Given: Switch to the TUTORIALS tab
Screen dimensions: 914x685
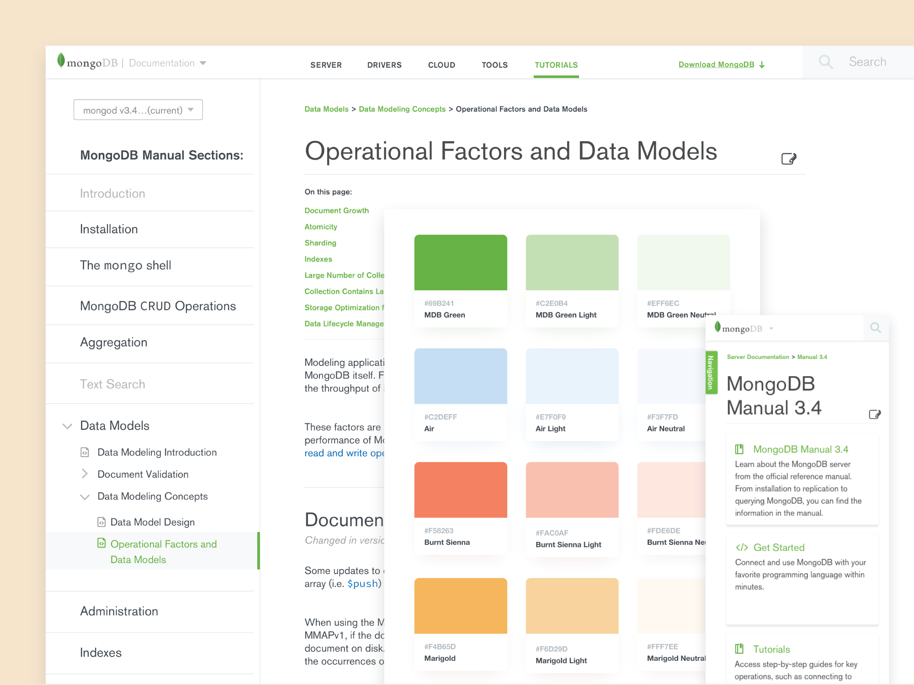Looking at the screenshot, I should pos(556,65).
